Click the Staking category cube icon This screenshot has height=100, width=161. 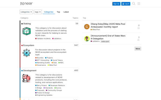click(27, 31)
